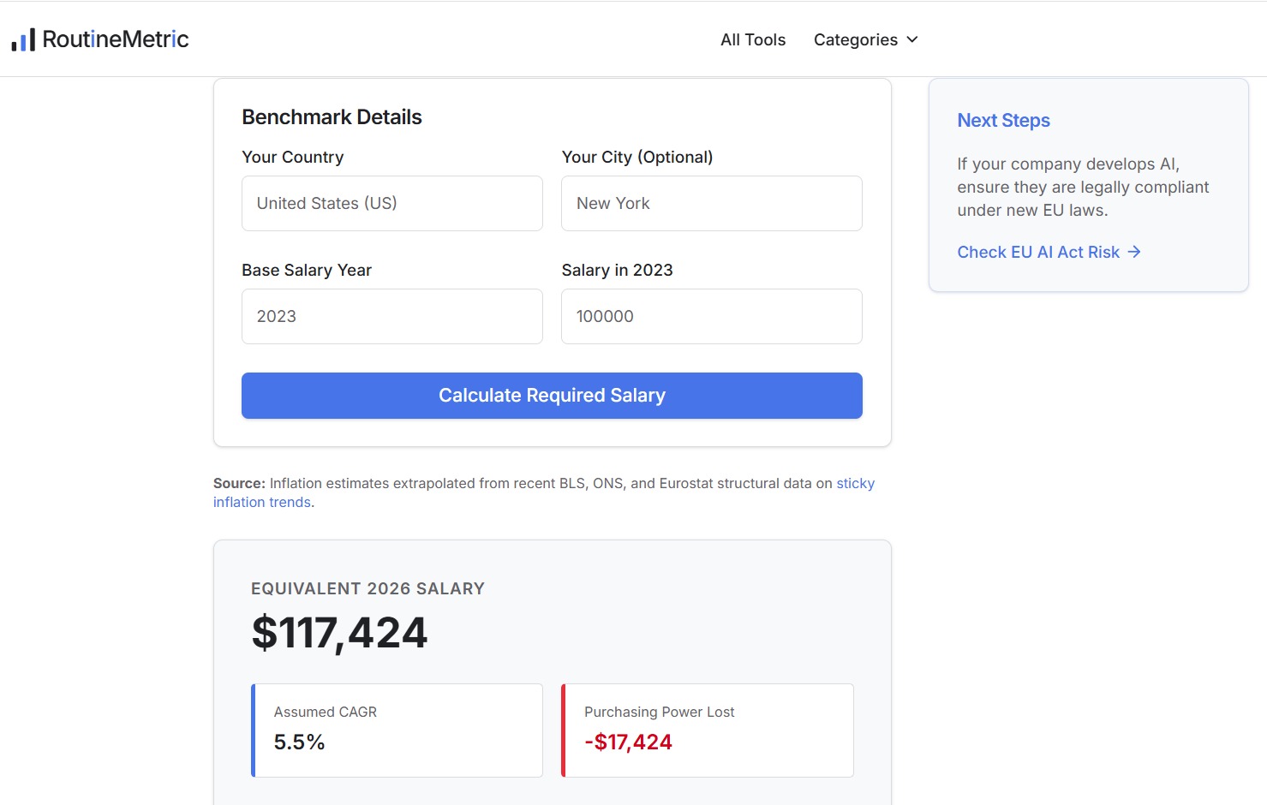Click the RoutineMetric brand name text
Viewport: 1267px width, 805px height.
point(116,39)
